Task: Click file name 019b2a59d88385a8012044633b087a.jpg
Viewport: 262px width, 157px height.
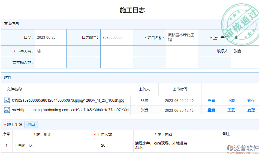Action: [x=68, y=101]
